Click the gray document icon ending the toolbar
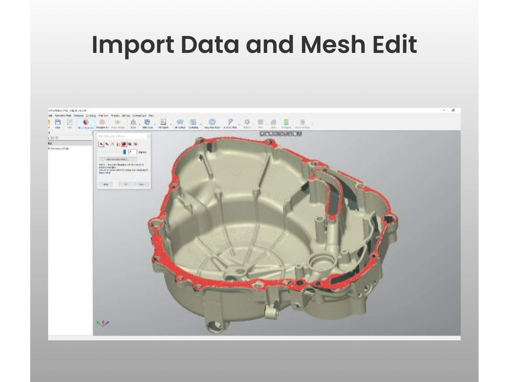509x382 pixels. click(302, 122)
